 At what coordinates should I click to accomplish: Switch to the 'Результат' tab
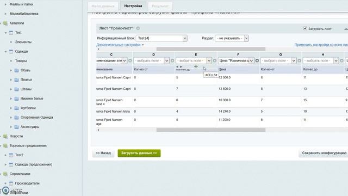[160, 6]
